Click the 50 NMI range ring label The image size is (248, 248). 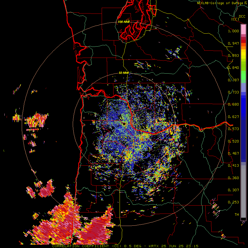[124, 73]
